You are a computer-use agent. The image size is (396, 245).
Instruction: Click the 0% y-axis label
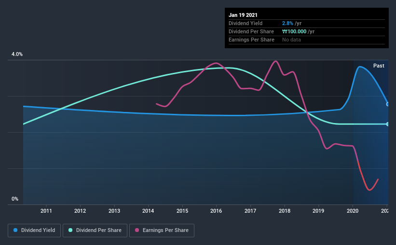click(15, 199)
